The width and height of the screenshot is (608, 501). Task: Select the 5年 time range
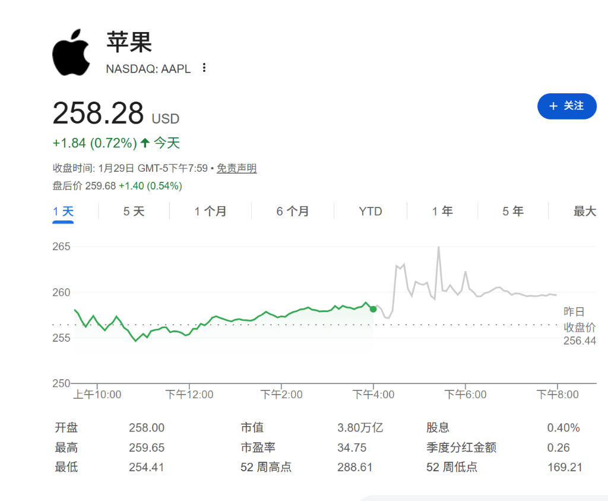coord(512,211)
